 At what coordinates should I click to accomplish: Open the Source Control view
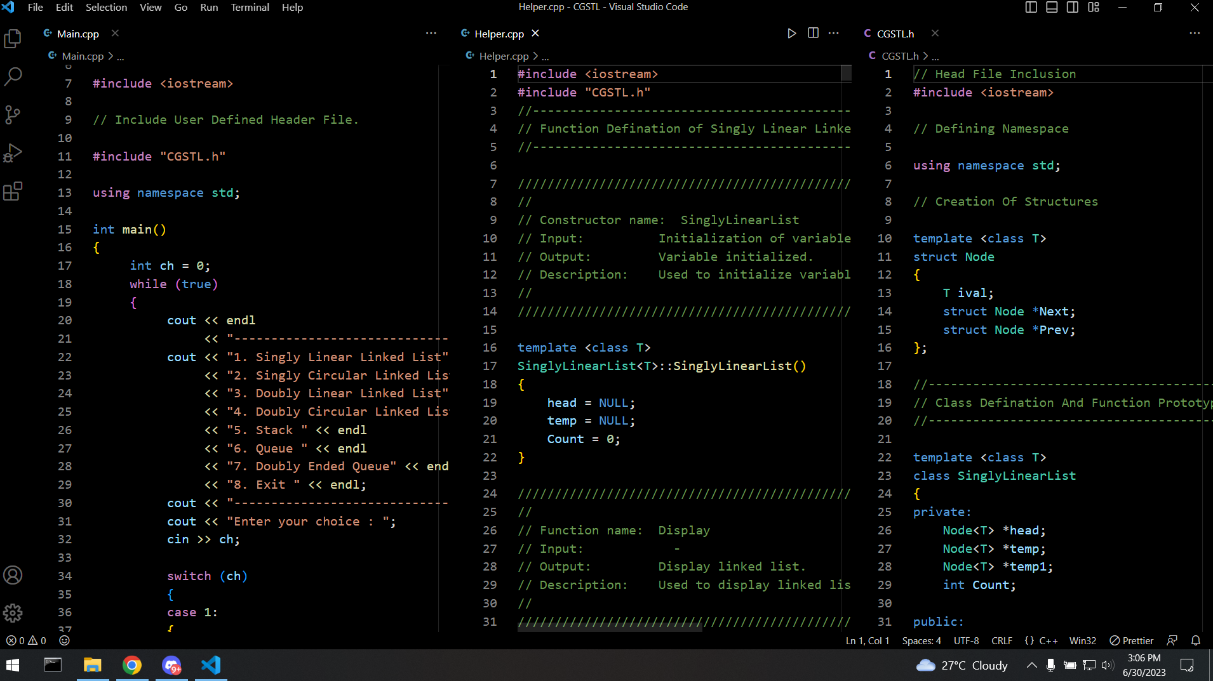(x=13, y=115)
